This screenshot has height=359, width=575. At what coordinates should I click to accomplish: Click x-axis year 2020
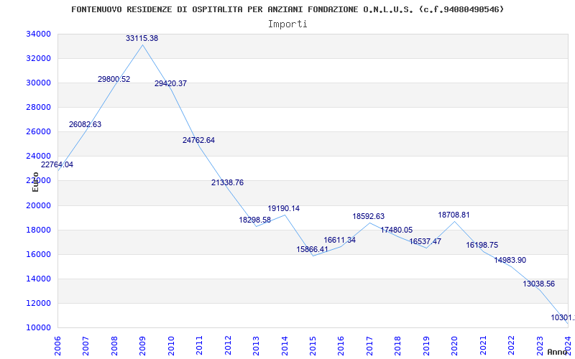(x=455, y=345)
